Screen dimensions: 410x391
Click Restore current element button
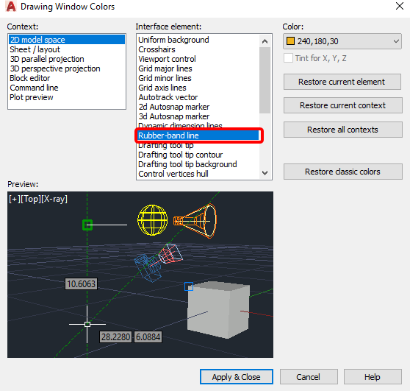(x=342, y=82)
